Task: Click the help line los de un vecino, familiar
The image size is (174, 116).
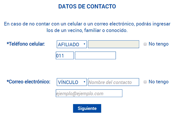Action: pyautogui.click(x=87, y=30)
